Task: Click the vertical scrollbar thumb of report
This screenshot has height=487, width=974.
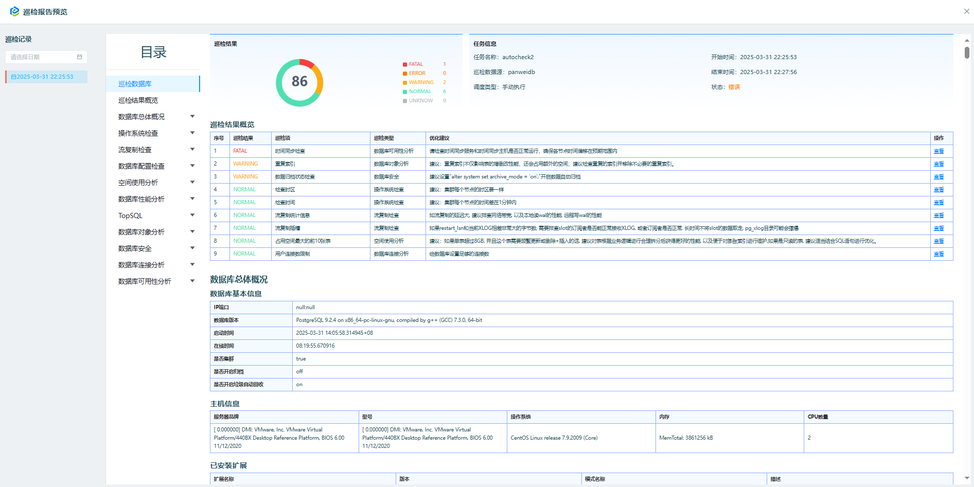Action: (967, 52)
